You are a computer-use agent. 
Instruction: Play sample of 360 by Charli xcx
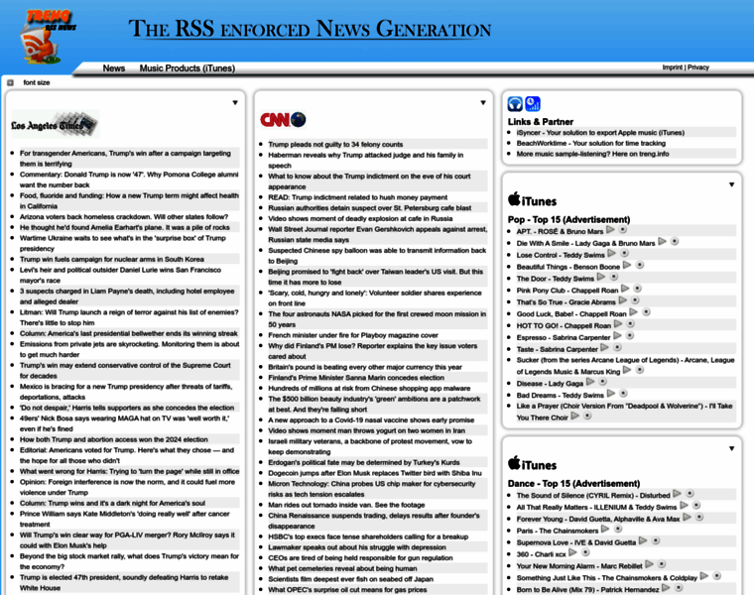click(573, 552)
